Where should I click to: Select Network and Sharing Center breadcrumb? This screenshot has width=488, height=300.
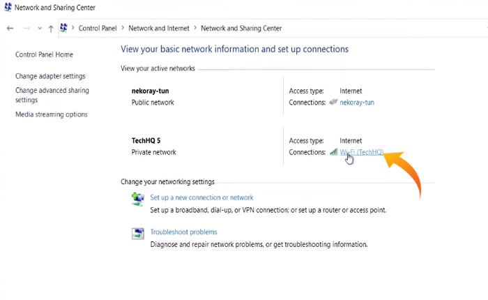pos(241,29)
